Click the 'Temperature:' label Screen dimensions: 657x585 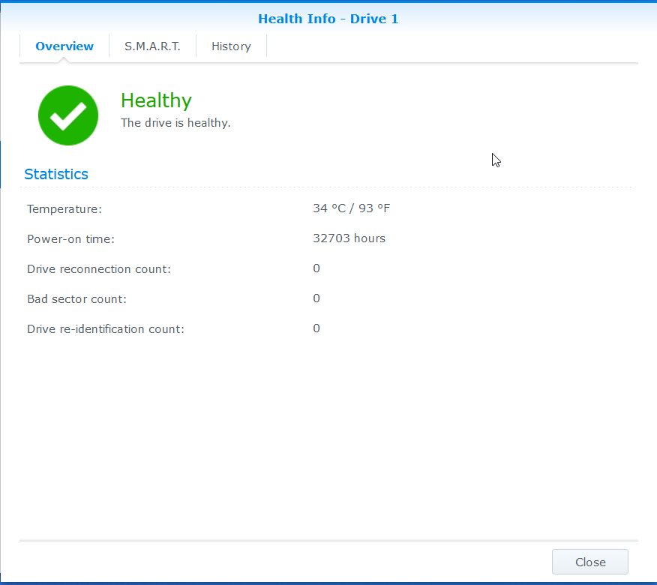(64, 208)
